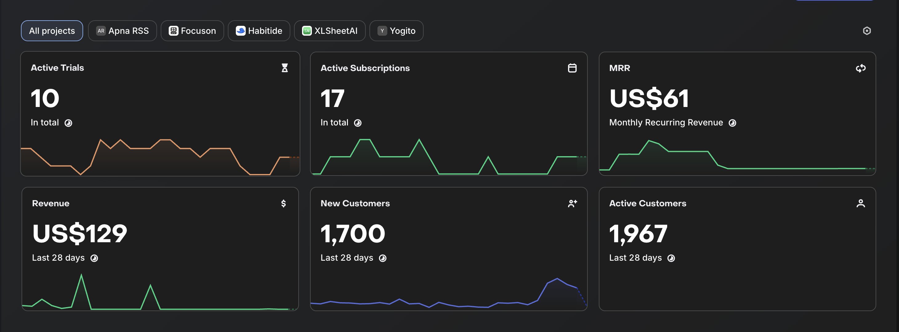Image resolution: width=899 pixels, height=332 pixels.
Task: Switch to the Apna RSS project
Action: coord(122,31)
